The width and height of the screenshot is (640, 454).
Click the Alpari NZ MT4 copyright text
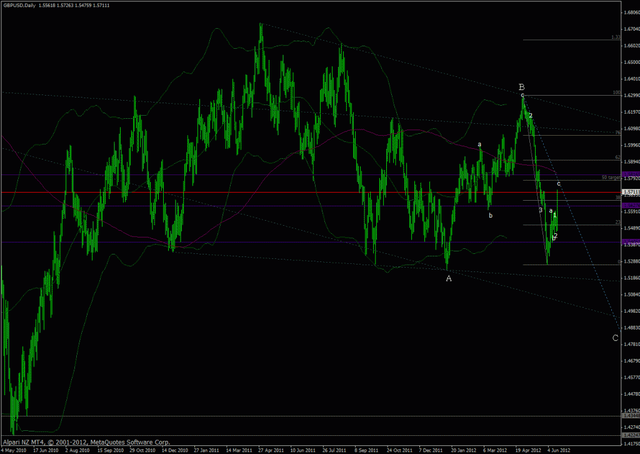pos(85,441)
